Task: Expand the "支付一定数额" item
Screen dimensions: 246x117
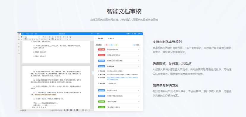Action: click(118, 102)
